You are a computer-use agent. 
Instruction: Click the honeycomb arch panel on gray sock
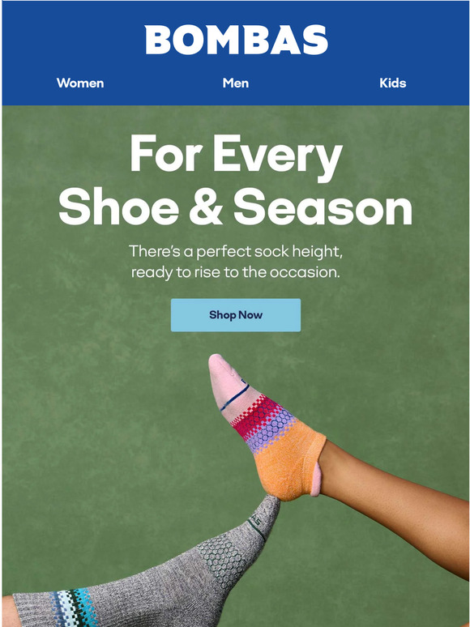click(x=222, y=560)
